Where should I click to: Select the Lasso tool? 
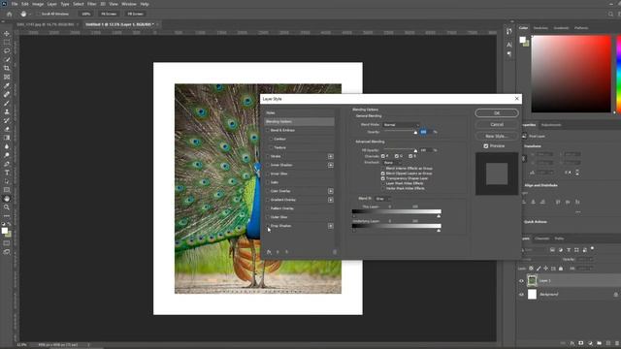point(7,51)
